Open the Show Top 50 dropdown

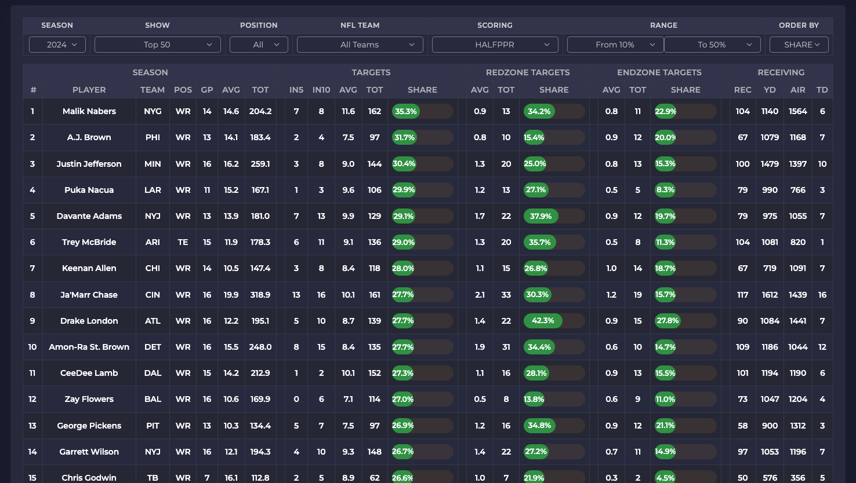click(x=158, y=45)
